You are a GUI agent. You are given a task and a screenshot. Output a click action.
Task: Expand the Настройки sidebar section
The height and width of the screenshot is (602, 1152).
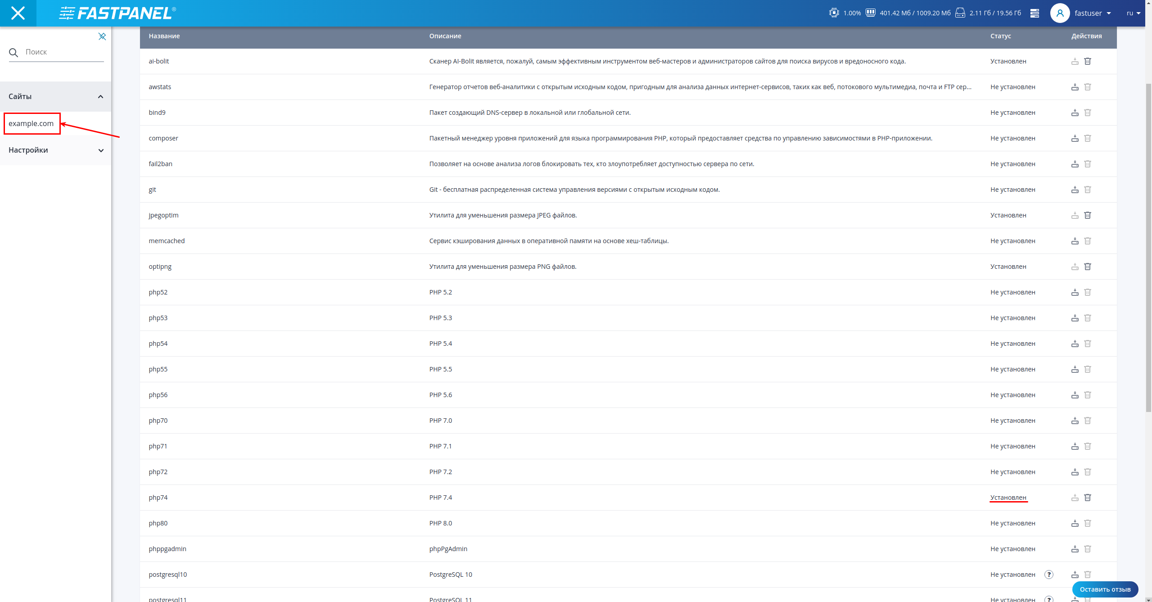click(x=55, y=150)
